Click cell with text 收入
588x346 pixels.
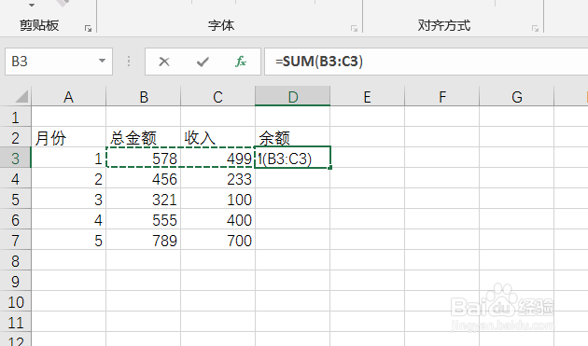coord(217,138)
